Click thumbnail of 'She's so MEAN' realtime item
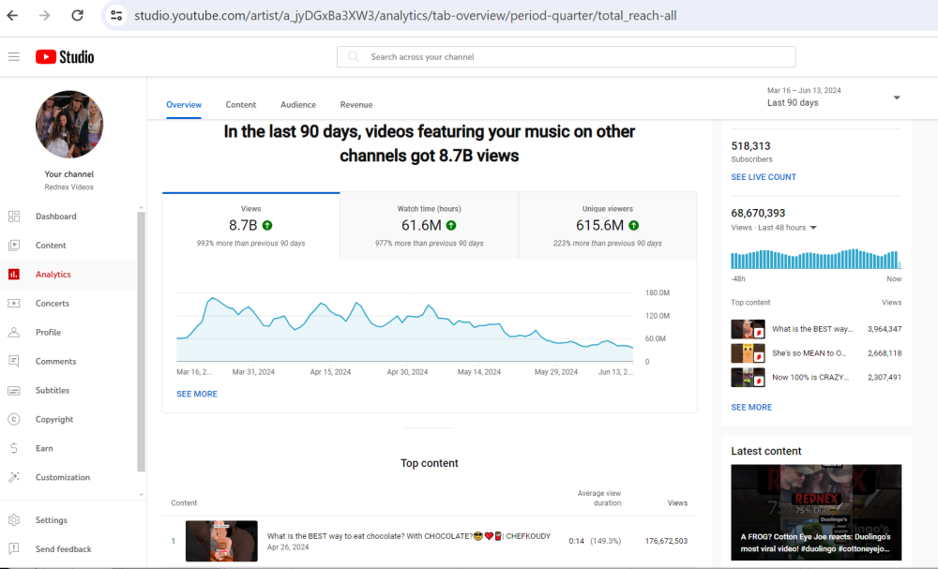Screen dimensions: 938x569 [x=748, y=353]
